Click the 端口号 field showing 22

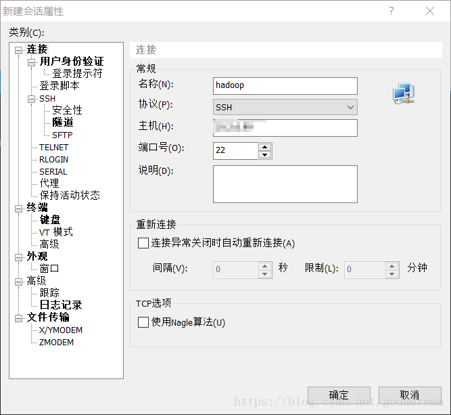235,150
